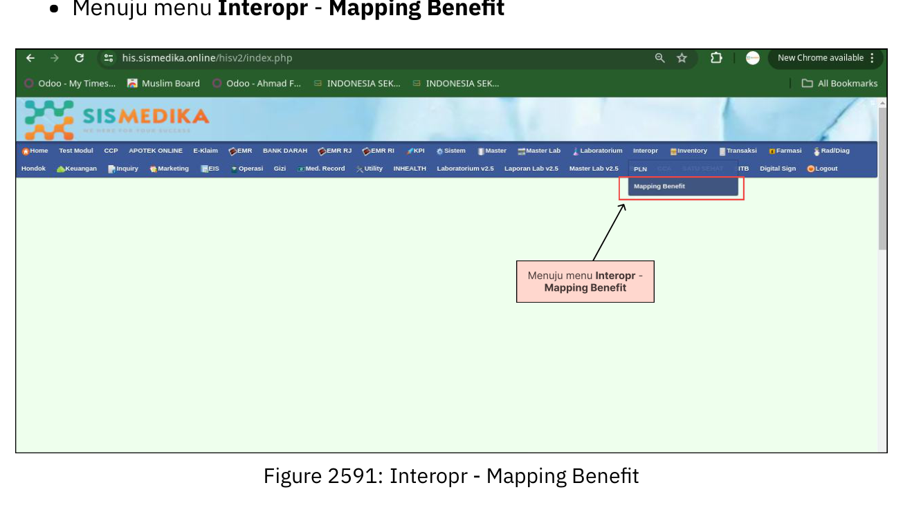Click the browser back arrow
903x521 pixels.
pyautogui.click(x=30, y=58)
